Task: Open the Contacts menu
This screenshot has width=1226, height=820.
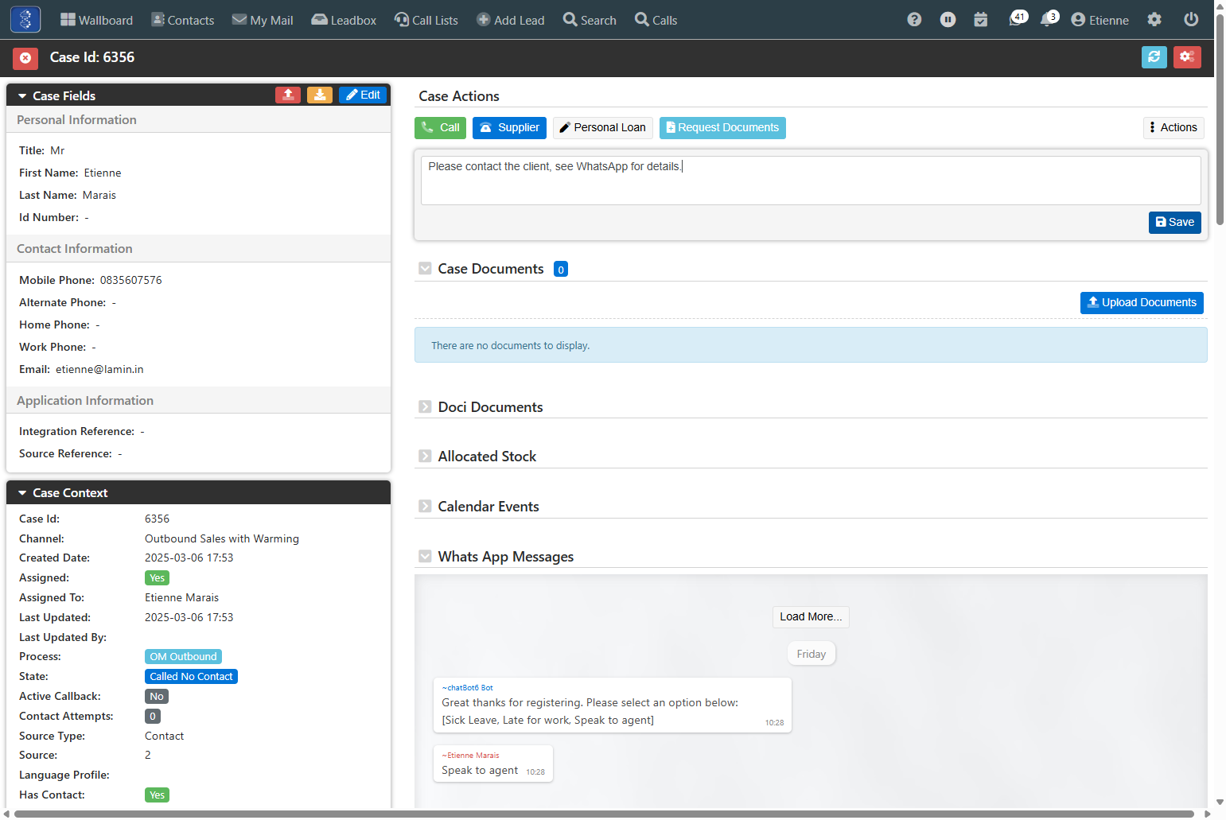Action: tap(183, 20)
